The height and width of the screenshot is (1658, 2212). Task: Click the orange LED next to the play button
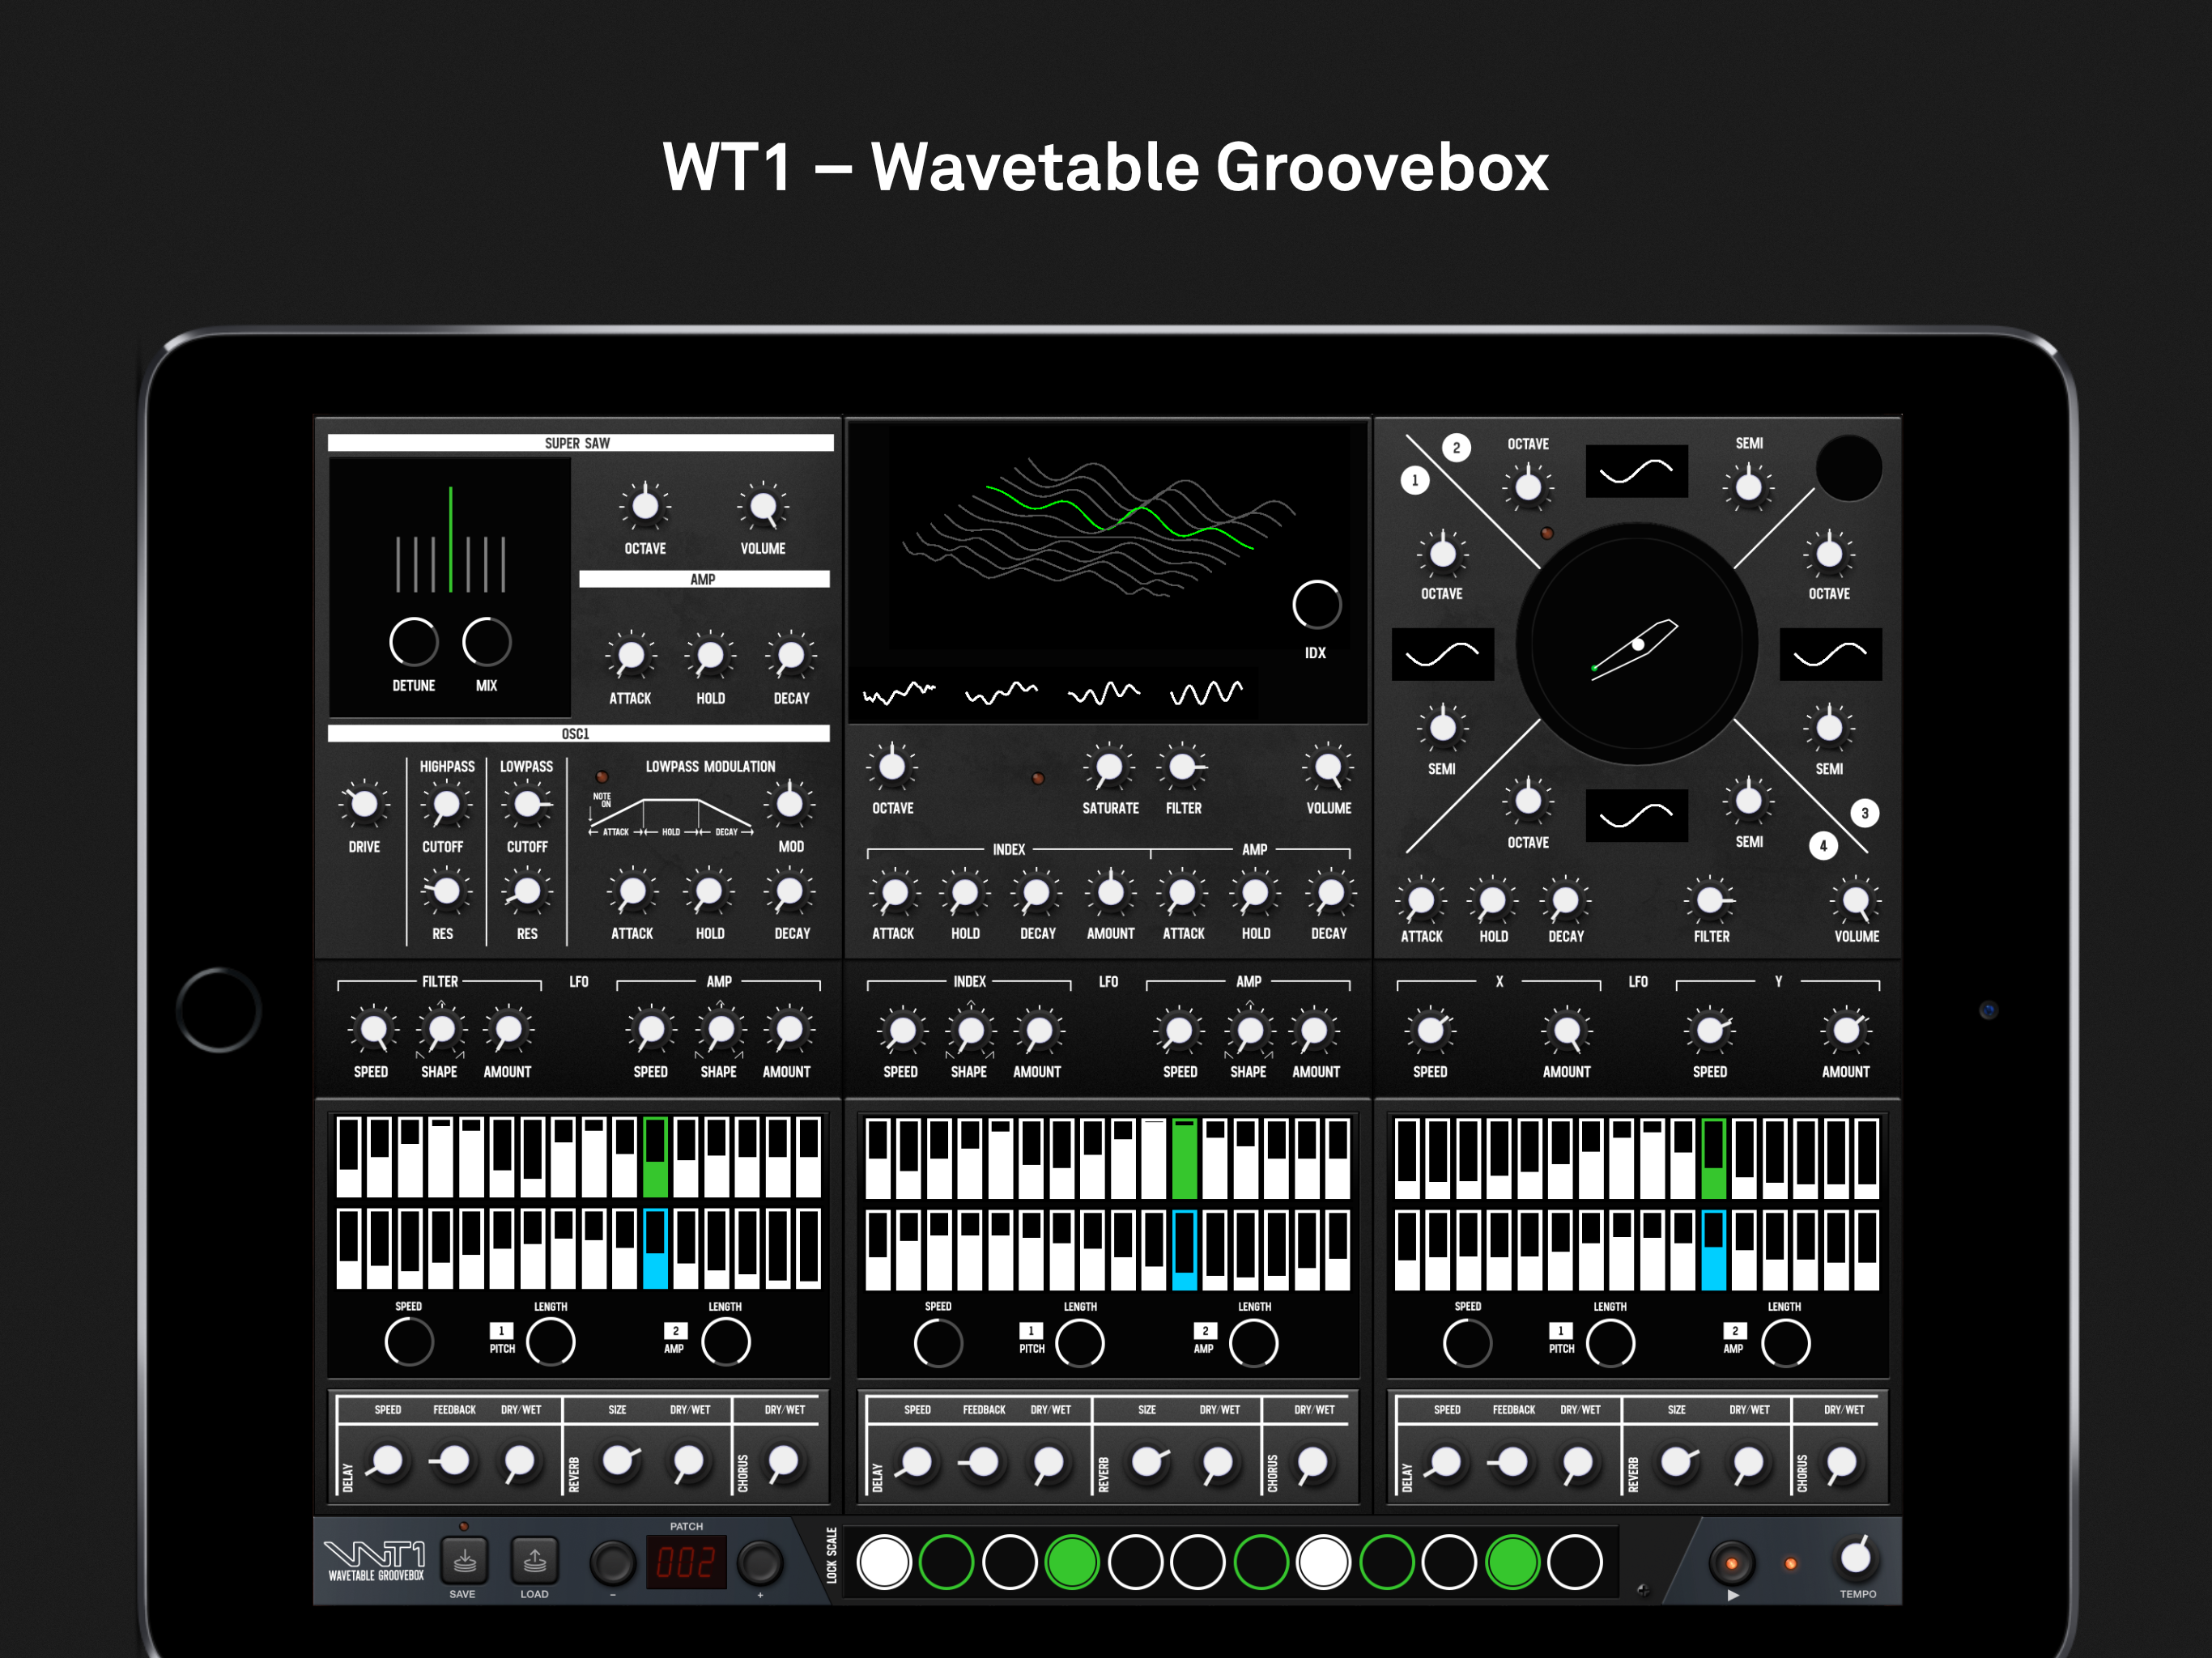click(x=1790, y=1563)
